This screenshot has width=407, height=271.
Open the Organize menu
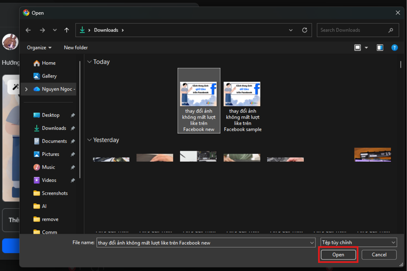coord(39,48)
